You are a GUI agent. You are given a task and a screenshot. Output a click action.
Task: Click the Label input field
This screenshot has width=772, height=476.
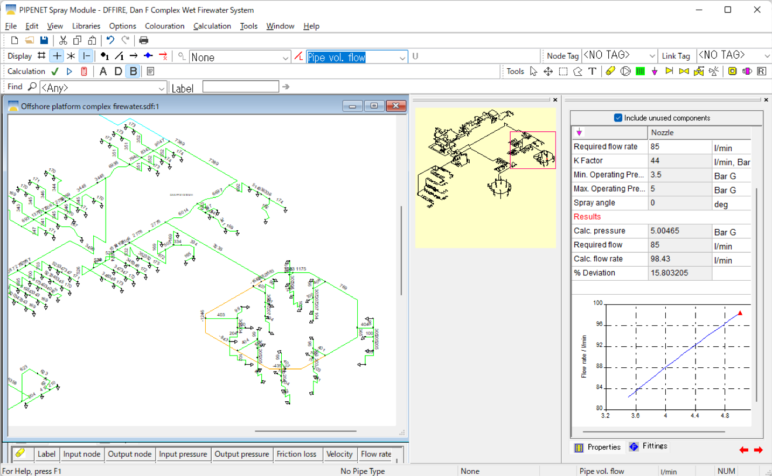(241, 87)
